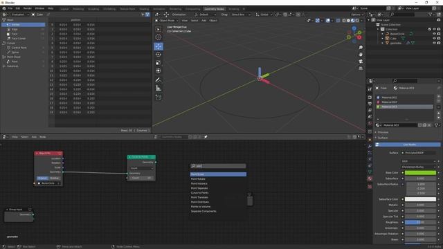Select Original option on Object Info node
The width and height of the screenshot is (443, 249).
42,178
